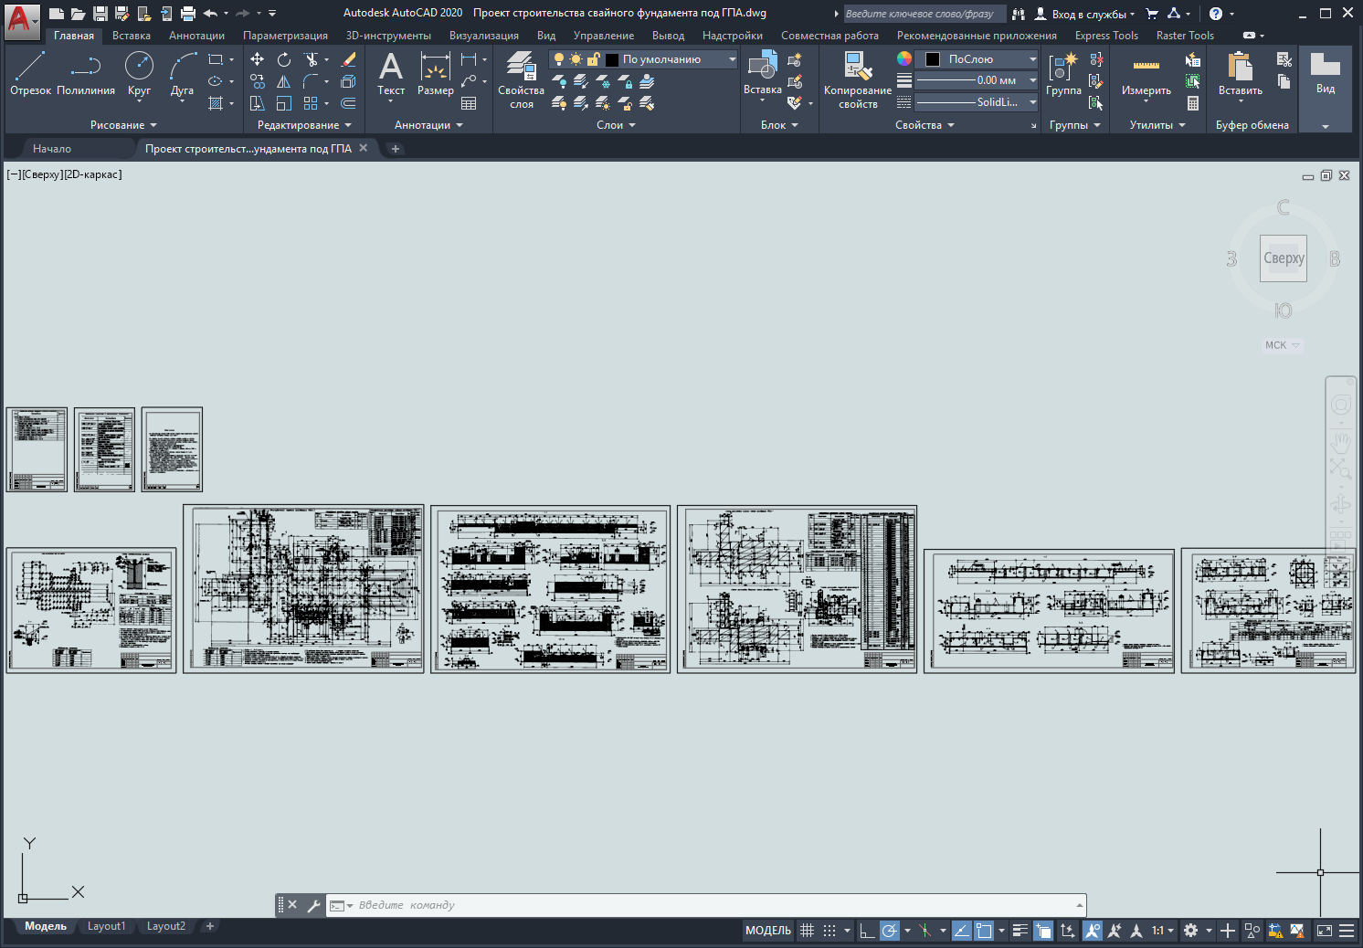Click the Сверху face of ViewCube
Viewport: 1363px width, 948px height.
[1284, 258]
